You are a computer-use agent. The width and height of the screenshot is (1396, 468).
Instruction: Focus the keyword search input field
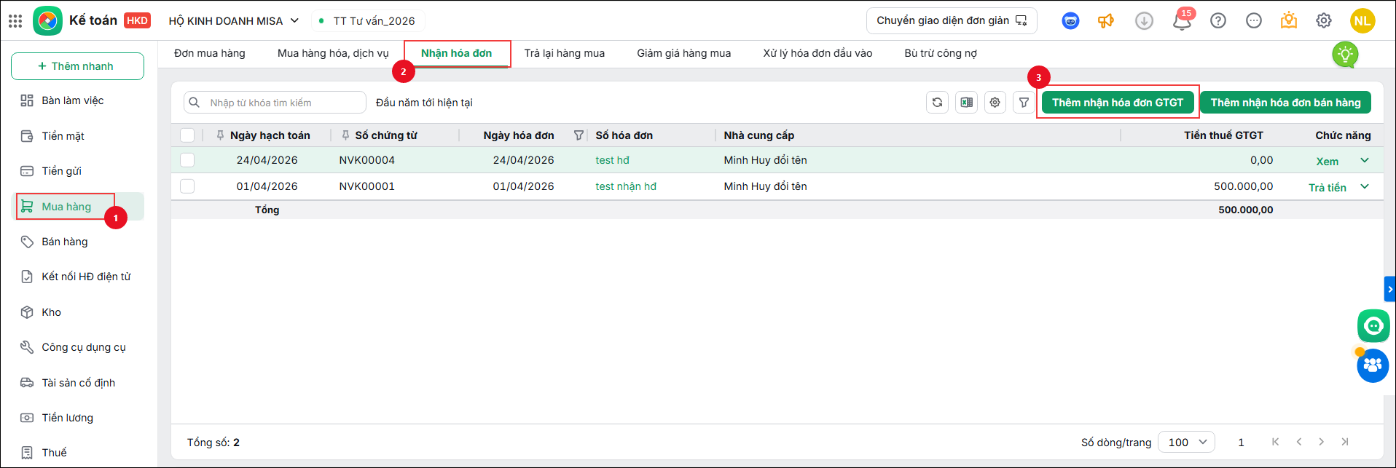point(275,103)
